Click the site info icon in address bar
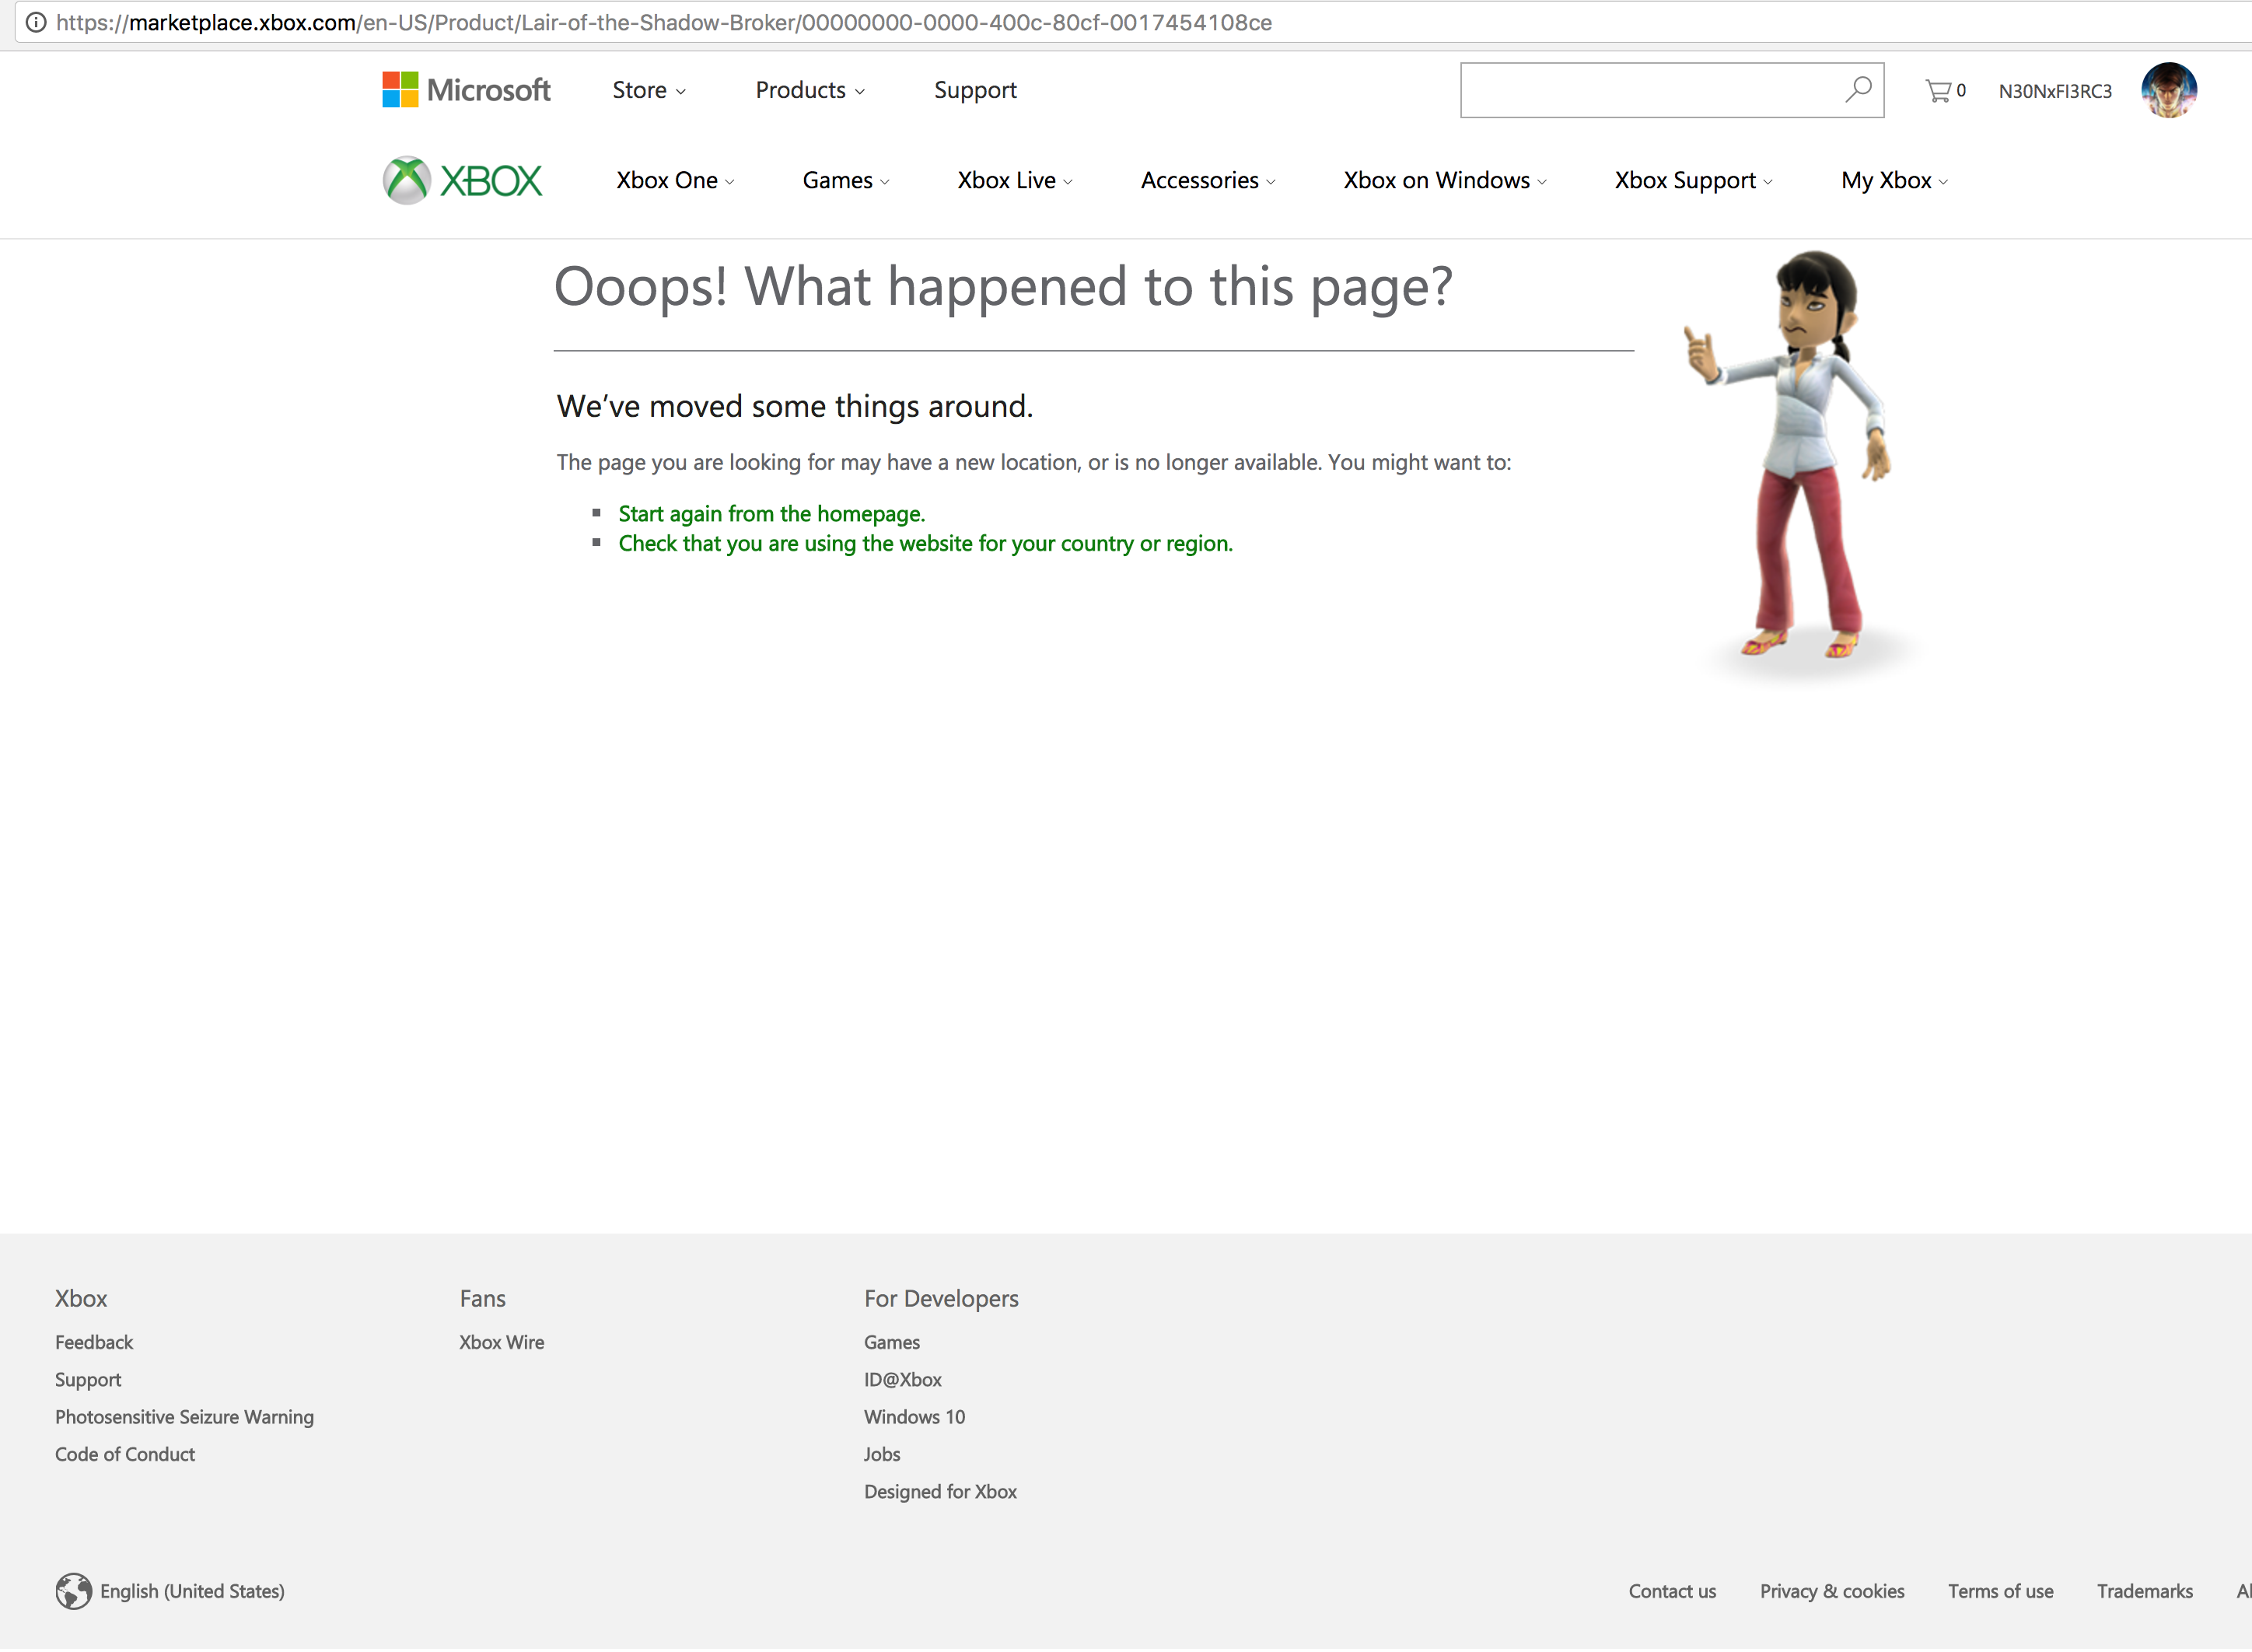 coord(36,22)
